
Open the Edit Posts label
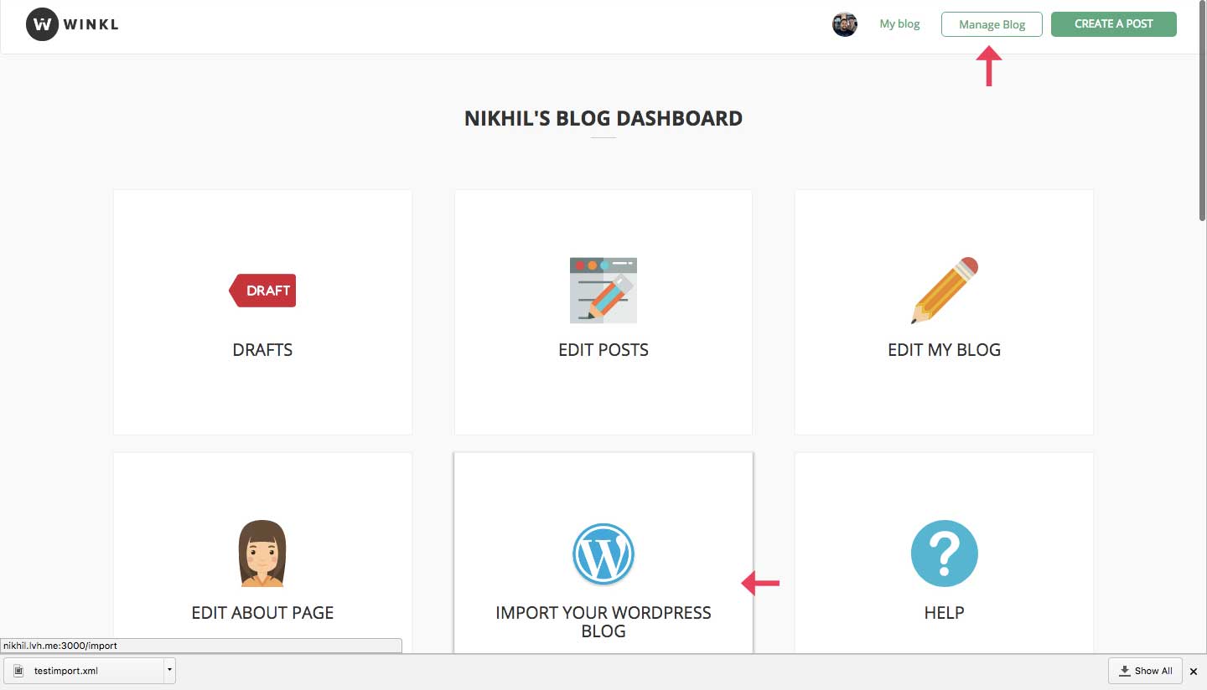(603, 350)
